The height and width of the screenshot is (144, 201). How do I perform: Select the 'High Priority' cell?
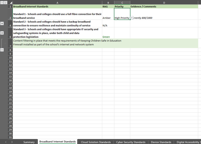click(122, 14)
